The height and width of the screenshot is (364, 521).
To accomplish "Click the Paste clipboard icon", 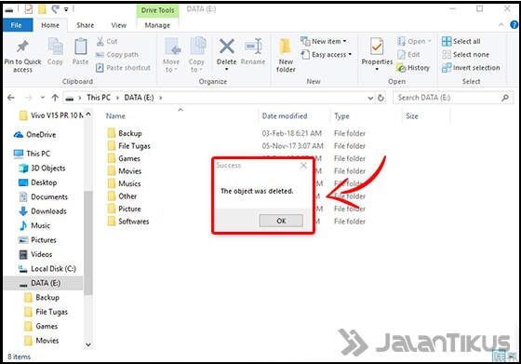I will (x=80, y=47).
